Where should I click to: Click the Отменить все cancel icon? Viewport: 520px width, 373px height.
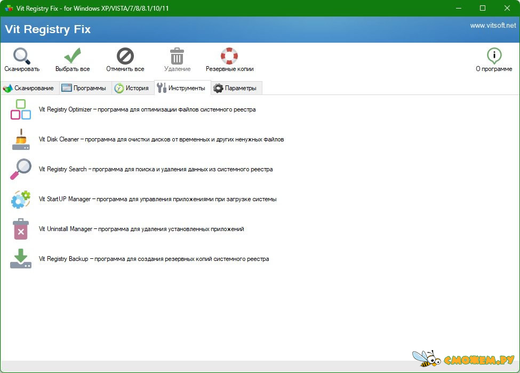tap(125, 55)
